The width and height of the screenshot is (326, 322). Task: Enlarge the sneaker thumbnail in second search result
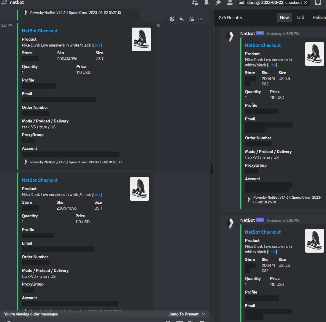(314, 241)
